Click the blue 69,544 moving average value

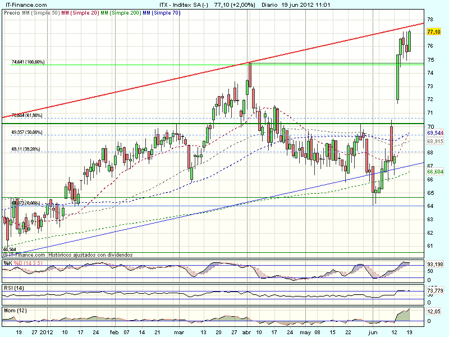(435, 133)
